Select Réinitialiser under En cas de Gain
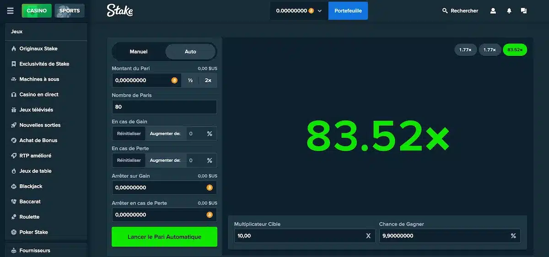 tap(129, 134)
